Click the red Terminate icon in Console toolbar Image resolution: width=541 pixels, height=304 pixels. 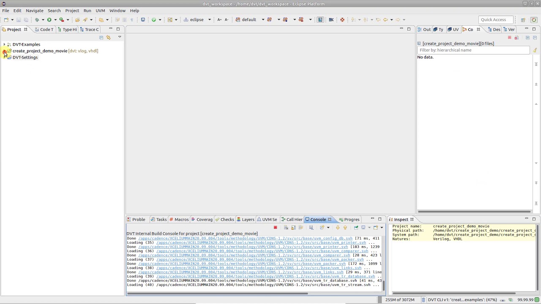(275, 228)
